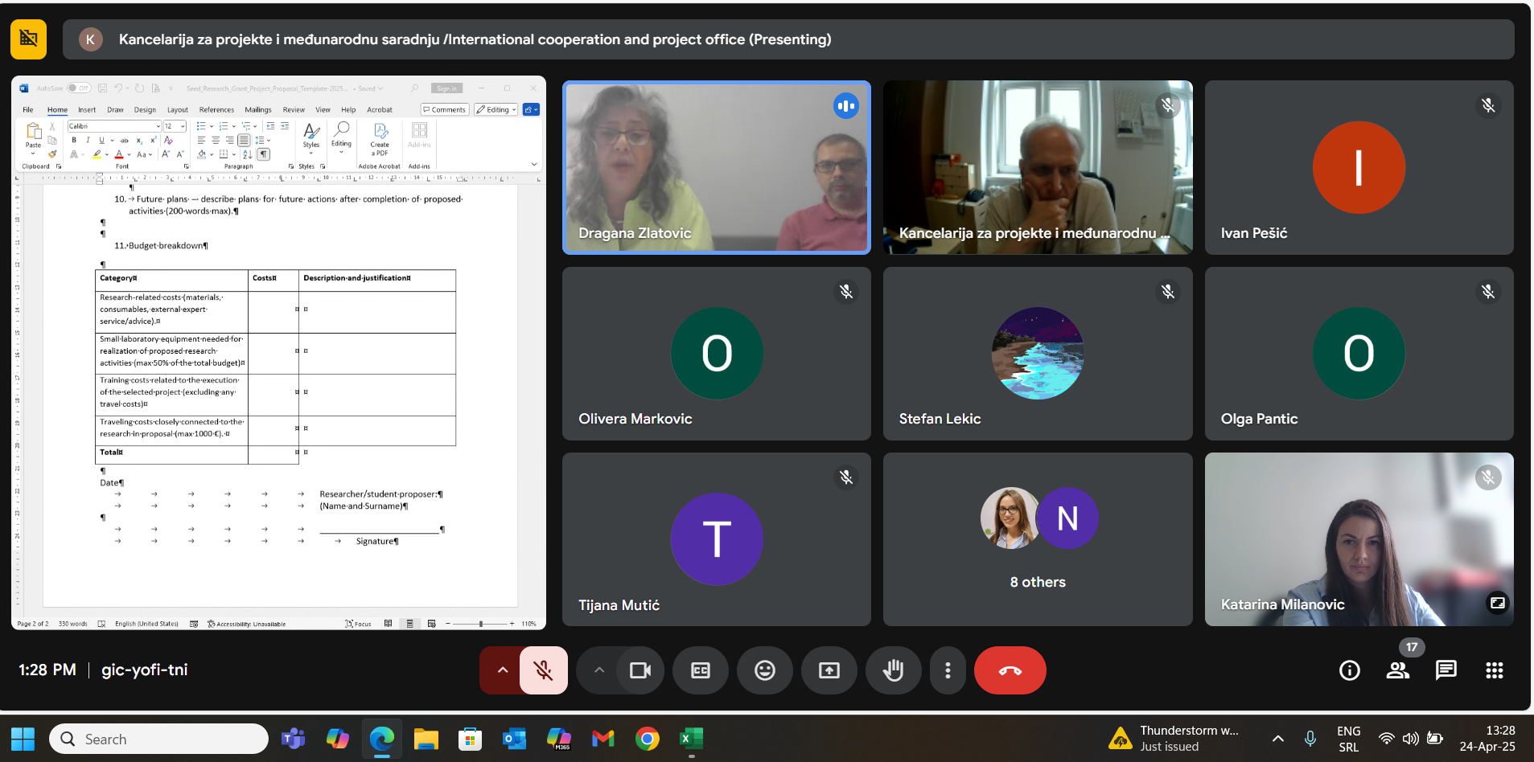Open meeting details info icon

1349,670
